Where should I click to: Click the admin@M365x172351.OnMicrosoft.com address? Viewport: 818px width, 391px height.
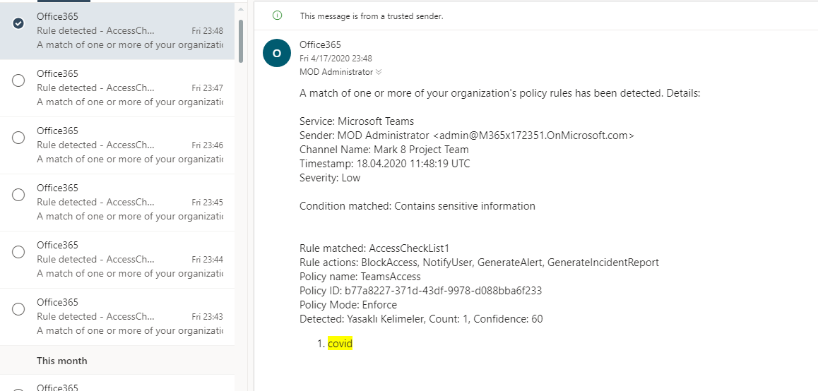pos(534,136)
